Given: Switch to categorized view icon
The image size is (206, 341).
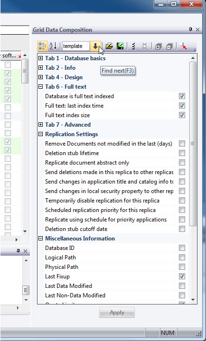Looking at the screenshot, I should click(x=42, y=46).
